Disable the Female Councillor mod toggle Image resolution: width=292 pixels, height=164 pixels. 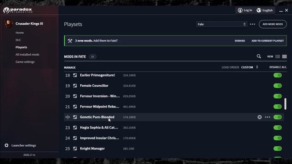click(x=277, y=86)
